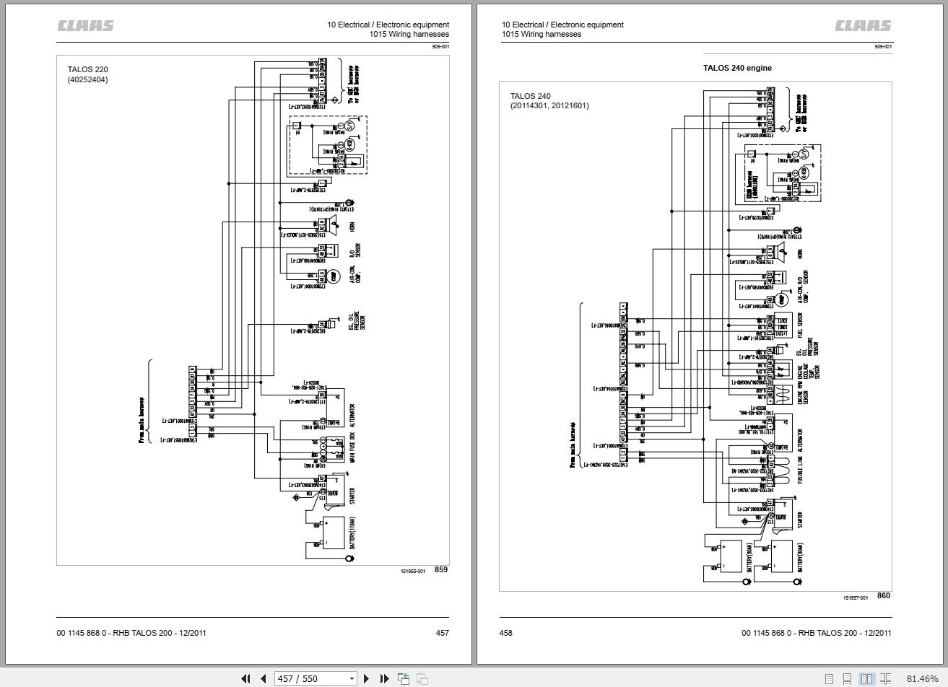Click the CLAAS logo on right page

(864, 26)
